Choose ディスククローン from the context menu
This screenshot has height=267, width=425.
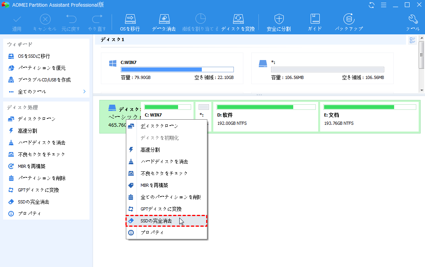pos(167,126)
